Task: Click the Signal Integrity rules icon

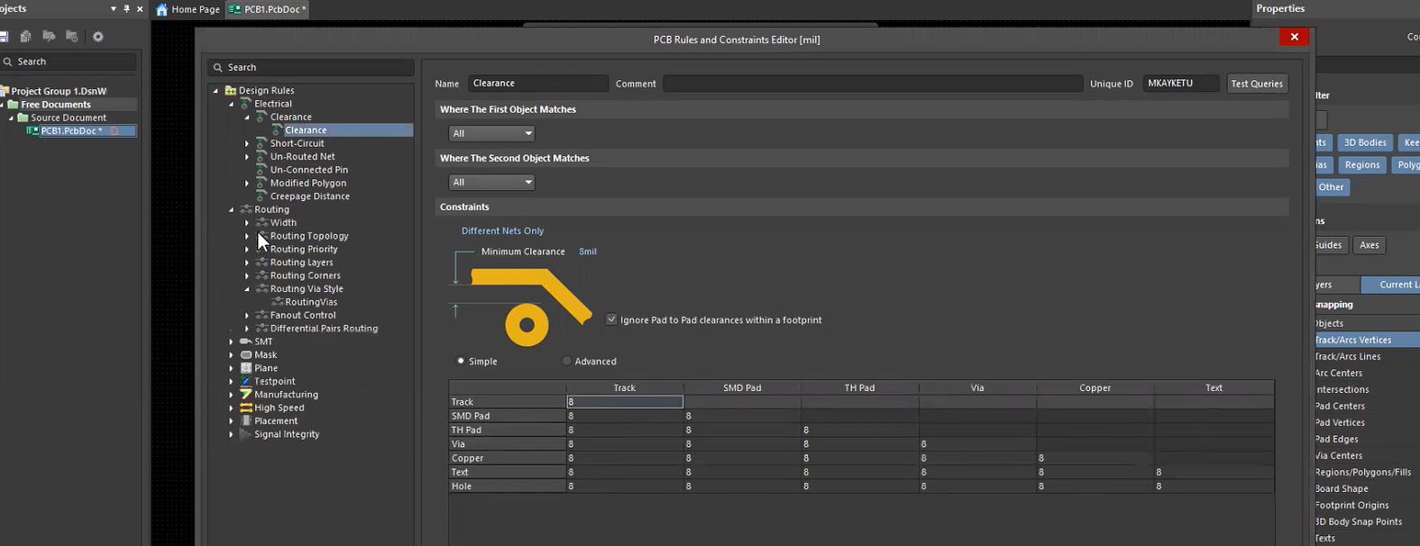Action: click(246, 434)
